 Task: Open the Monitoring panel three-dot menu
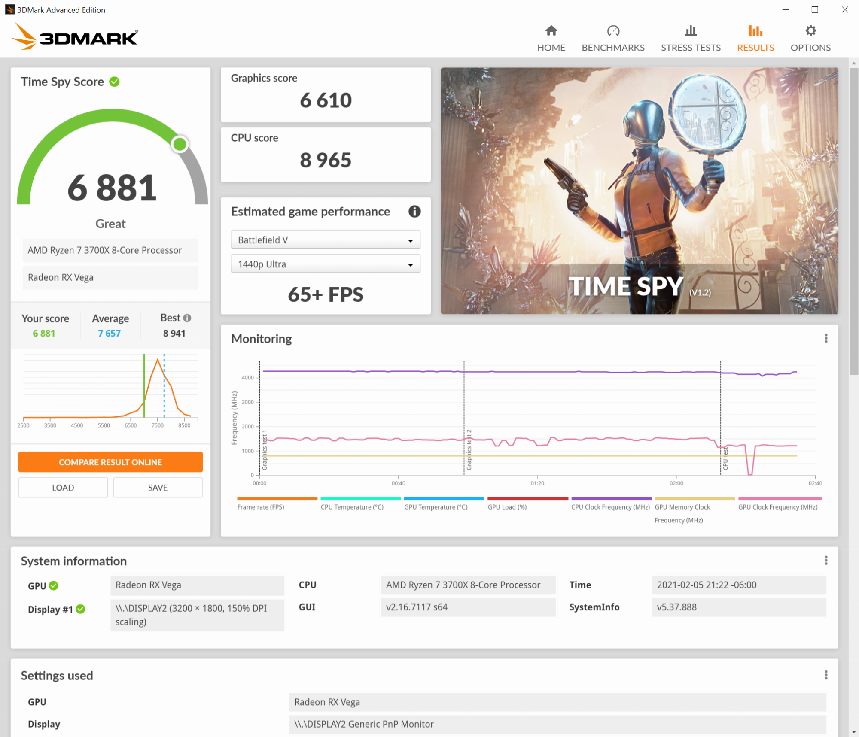click(825, 338)
